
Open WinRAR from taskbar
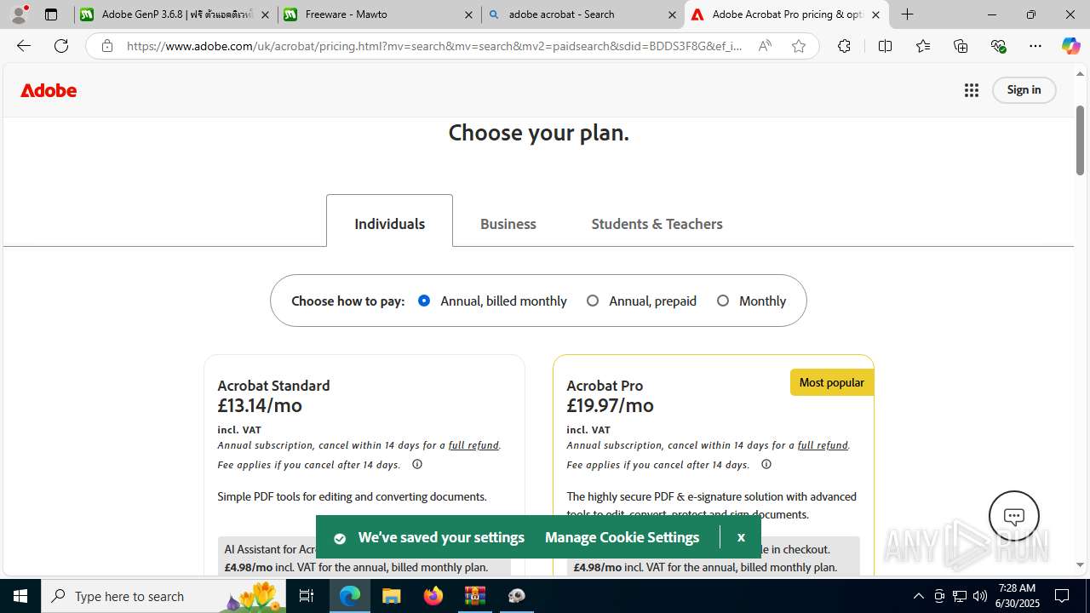pyautogui.click(x=475, y=596)
